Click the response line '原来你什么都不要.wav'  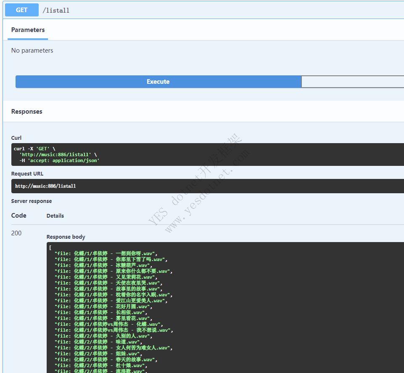(114, 272)
